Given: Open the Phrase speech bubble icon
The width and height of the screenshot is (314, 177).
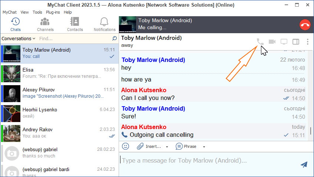Looking at the screenshot, I should click(x=179, y=146).
